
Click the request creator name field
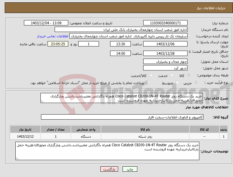pyautogui.click(x=128, y=36)
